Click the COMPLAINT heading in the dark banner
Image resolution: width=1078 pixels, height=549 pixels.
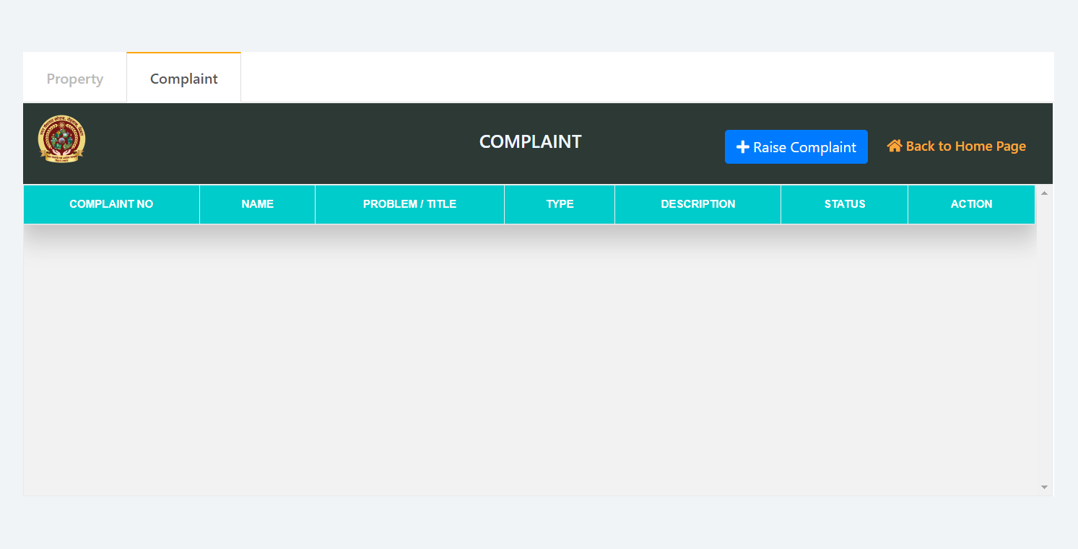click(x=530, y=142)
